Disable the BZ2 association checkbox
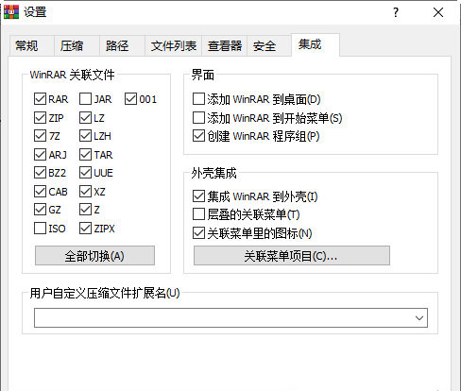The height and width of the screenshot is (391, 461). (x=40, y=173)
